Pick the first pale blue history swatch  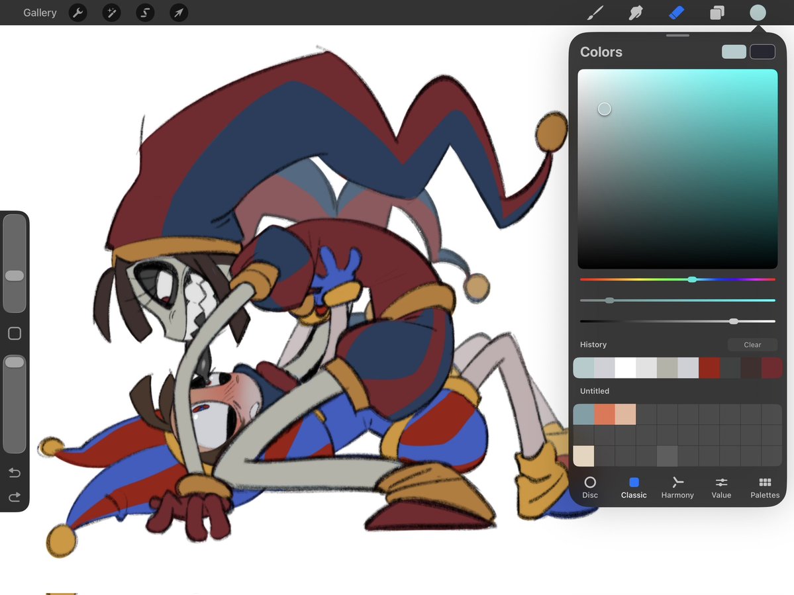click(x=583, y=368)
